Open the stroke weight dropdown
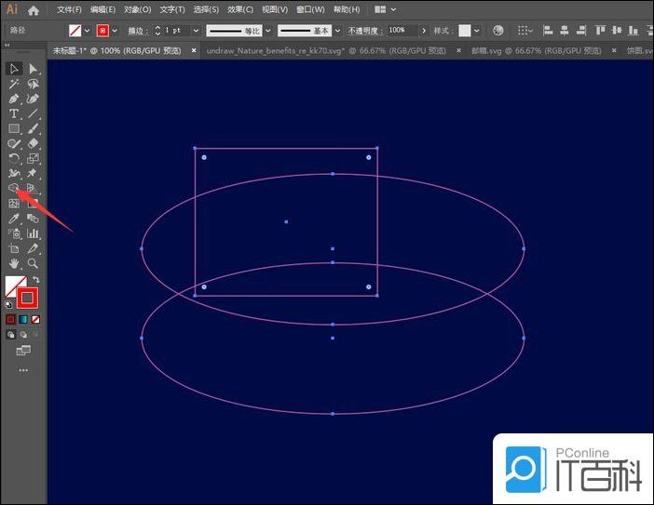Image resolution: width=654 pixels, height=505 pixels. (x=196, y=31)
